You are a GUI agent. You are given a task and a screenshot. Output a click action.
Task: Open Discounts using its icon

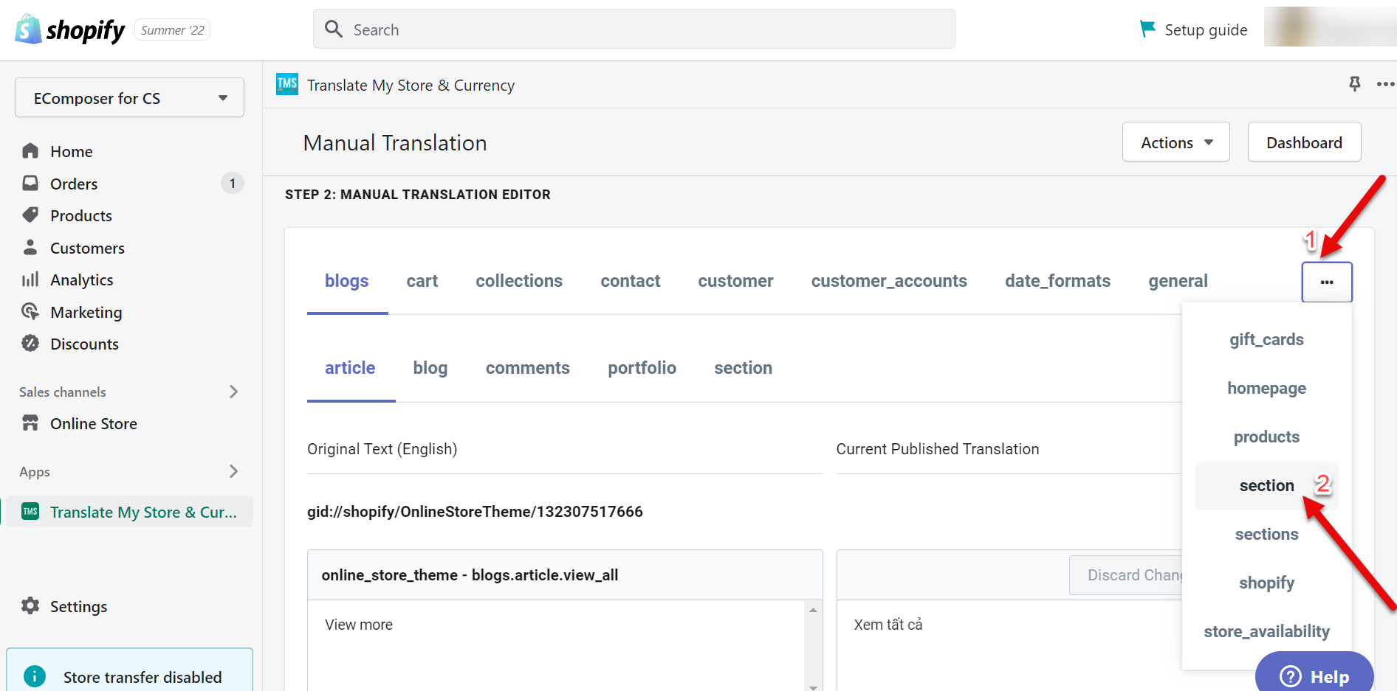tap(30, 343)
